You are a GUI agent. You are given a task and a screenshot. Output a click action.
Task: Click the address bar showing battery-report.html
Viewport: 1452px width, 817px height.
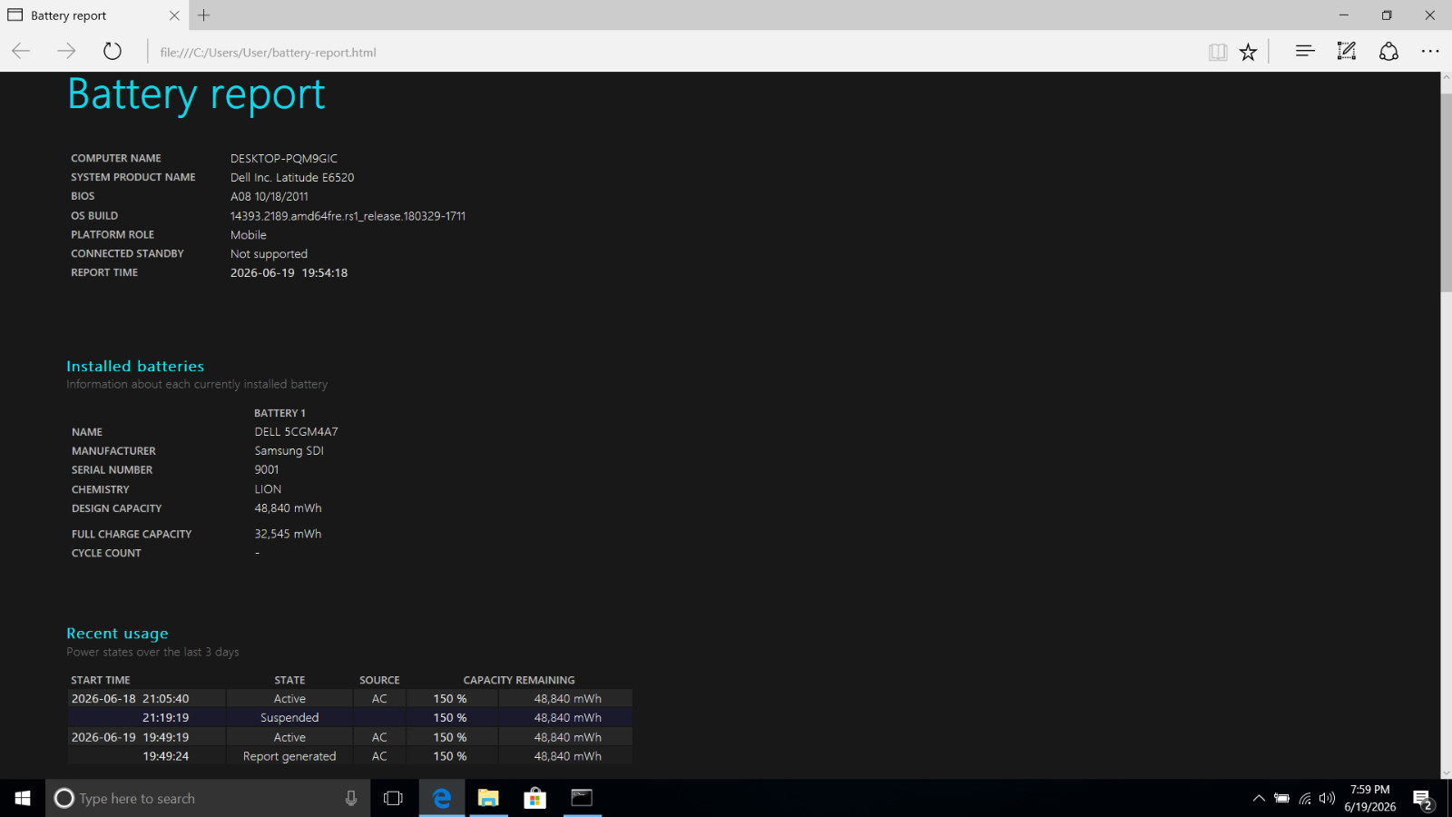[672, 52]
